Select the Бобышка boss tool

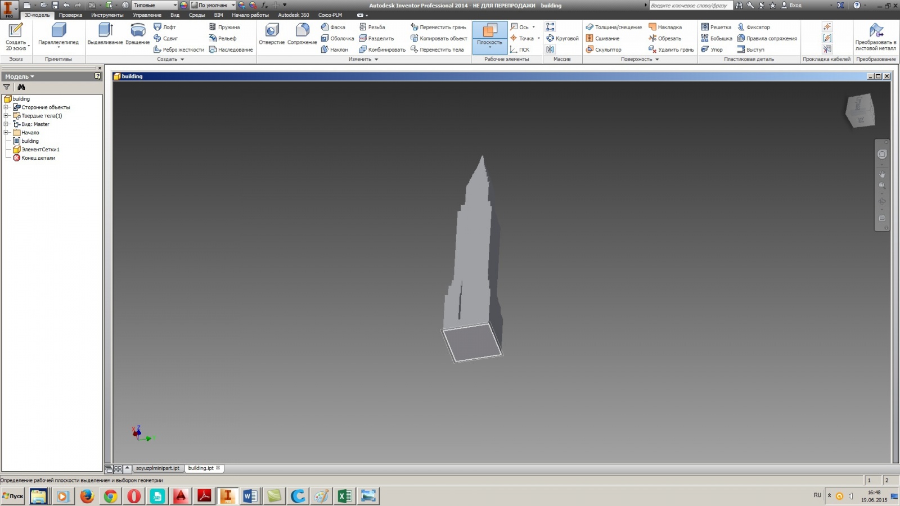tap(717, 38)
